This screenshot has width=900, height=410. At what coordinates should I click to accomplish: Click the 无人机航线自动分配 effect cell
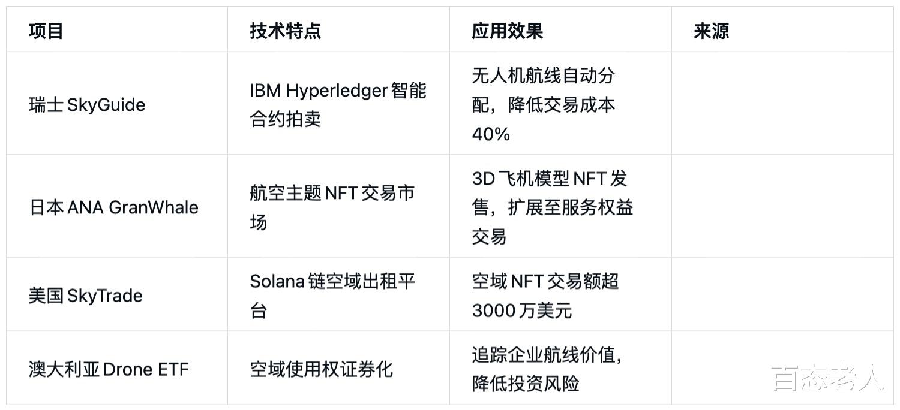544,104
